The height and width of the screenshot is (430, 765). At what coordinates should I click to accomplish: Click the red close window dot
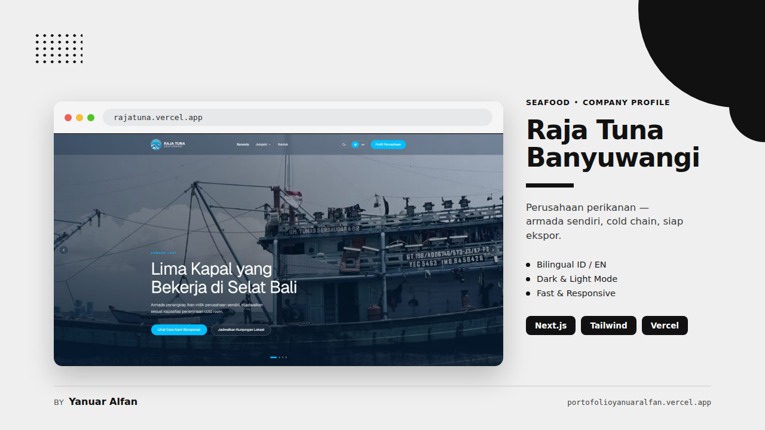(x=68, y=118)
